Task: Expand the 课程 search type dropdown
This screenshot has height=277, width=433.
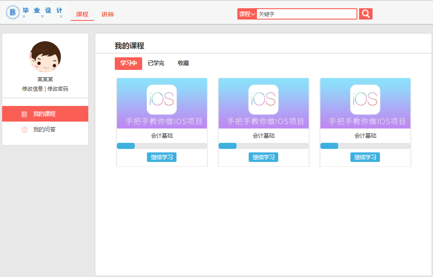Action: tap(247, 14)
